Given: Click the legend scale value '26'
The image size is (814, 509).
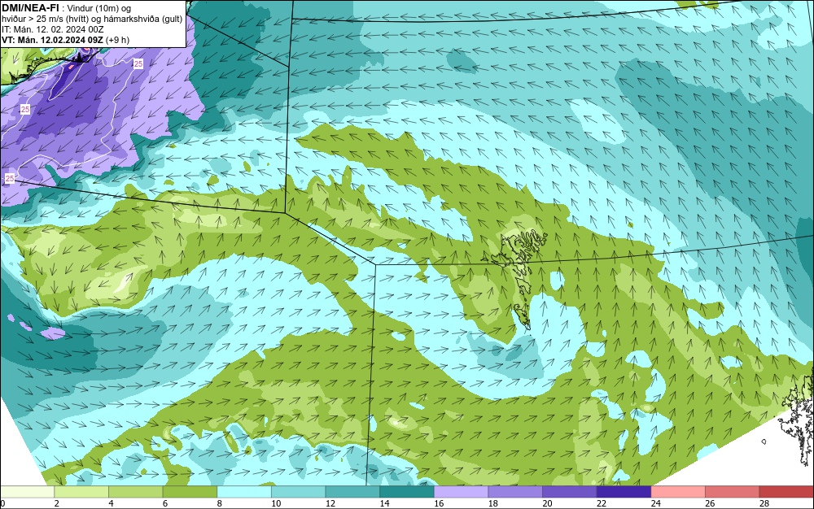Looking at the screenshot, I should click(710, 503).
